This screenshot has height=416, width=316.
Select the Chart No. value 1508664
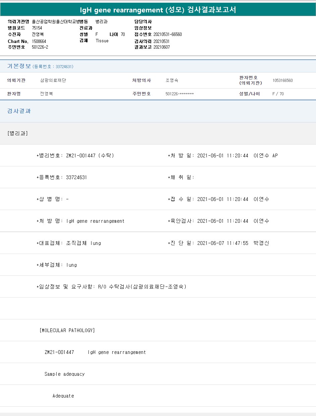[x=39, y=41]
